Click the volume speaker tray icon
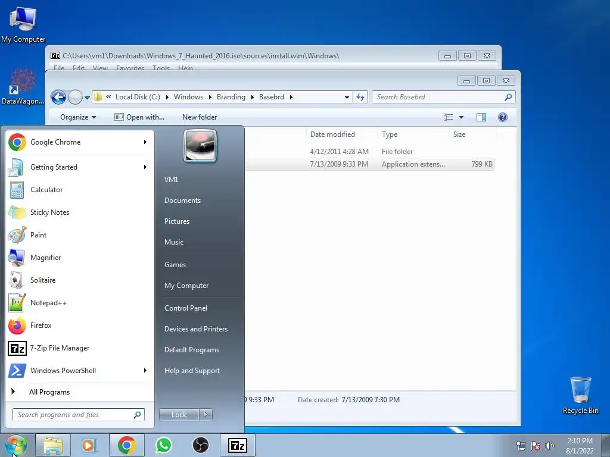The height and width of the screenshot is (457, 610). coord(550,446)
